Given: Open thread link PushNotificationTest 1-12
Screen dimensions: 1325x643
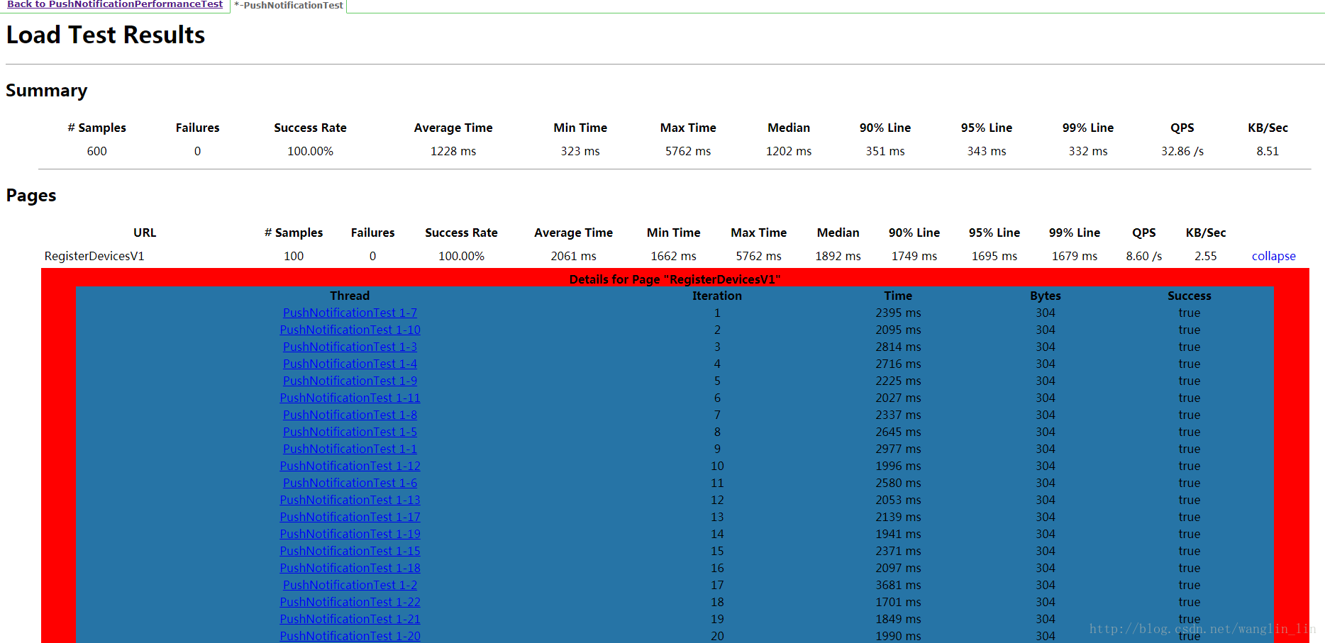Looking at the screenshot, I should [x=350, y=466].
